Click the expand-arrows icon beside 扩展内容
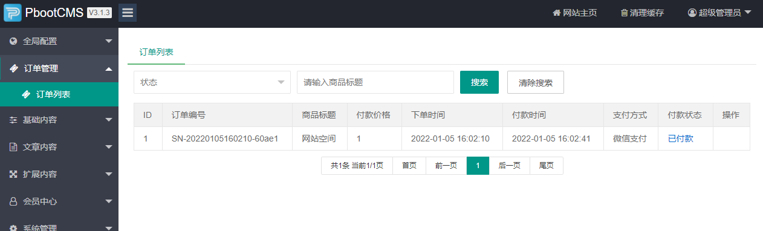Screen dimensions: 763x231 coord(13,174)
